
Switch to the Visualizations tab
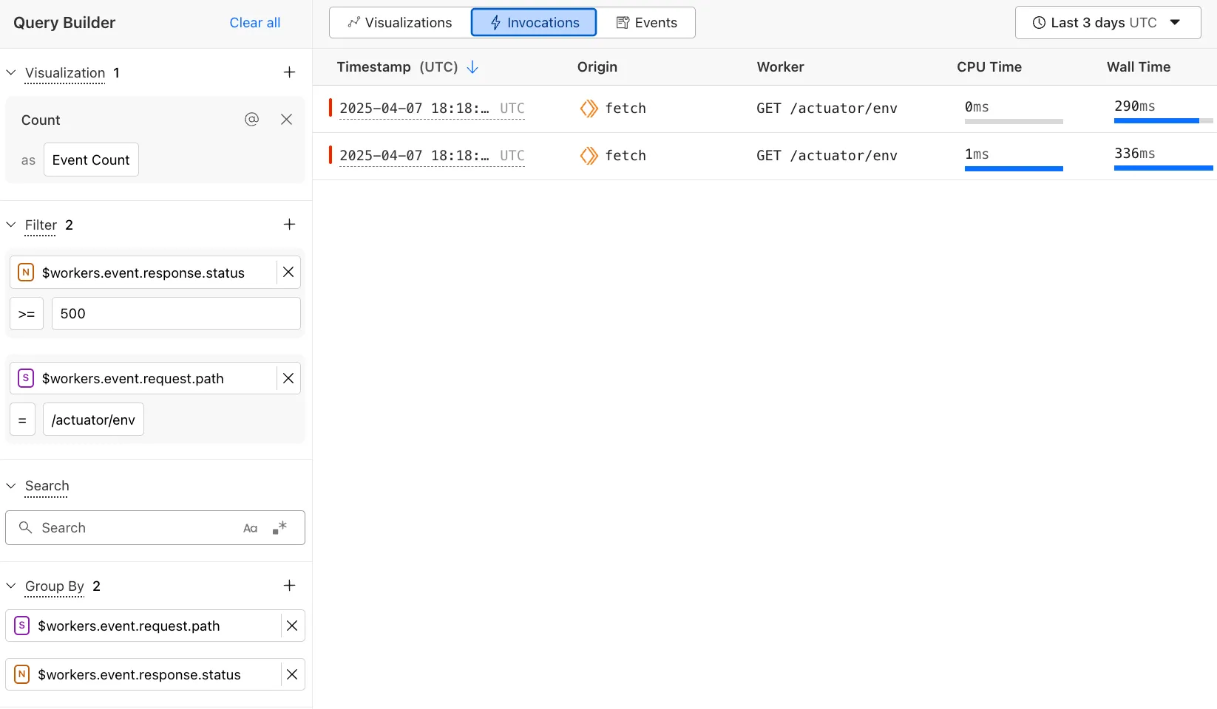398,22
